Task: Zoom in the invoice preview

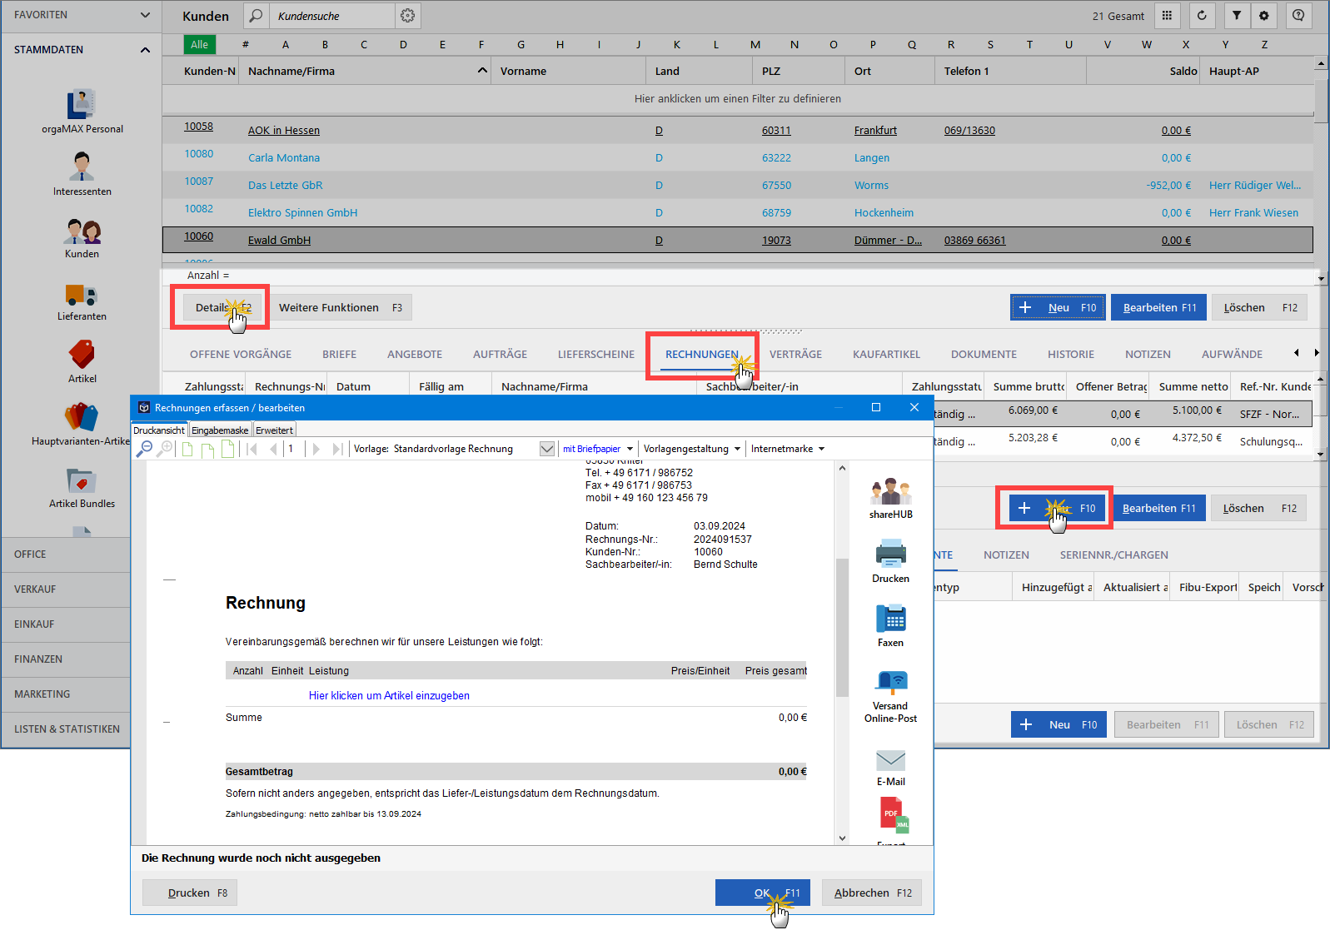Action: coord(165,449)
